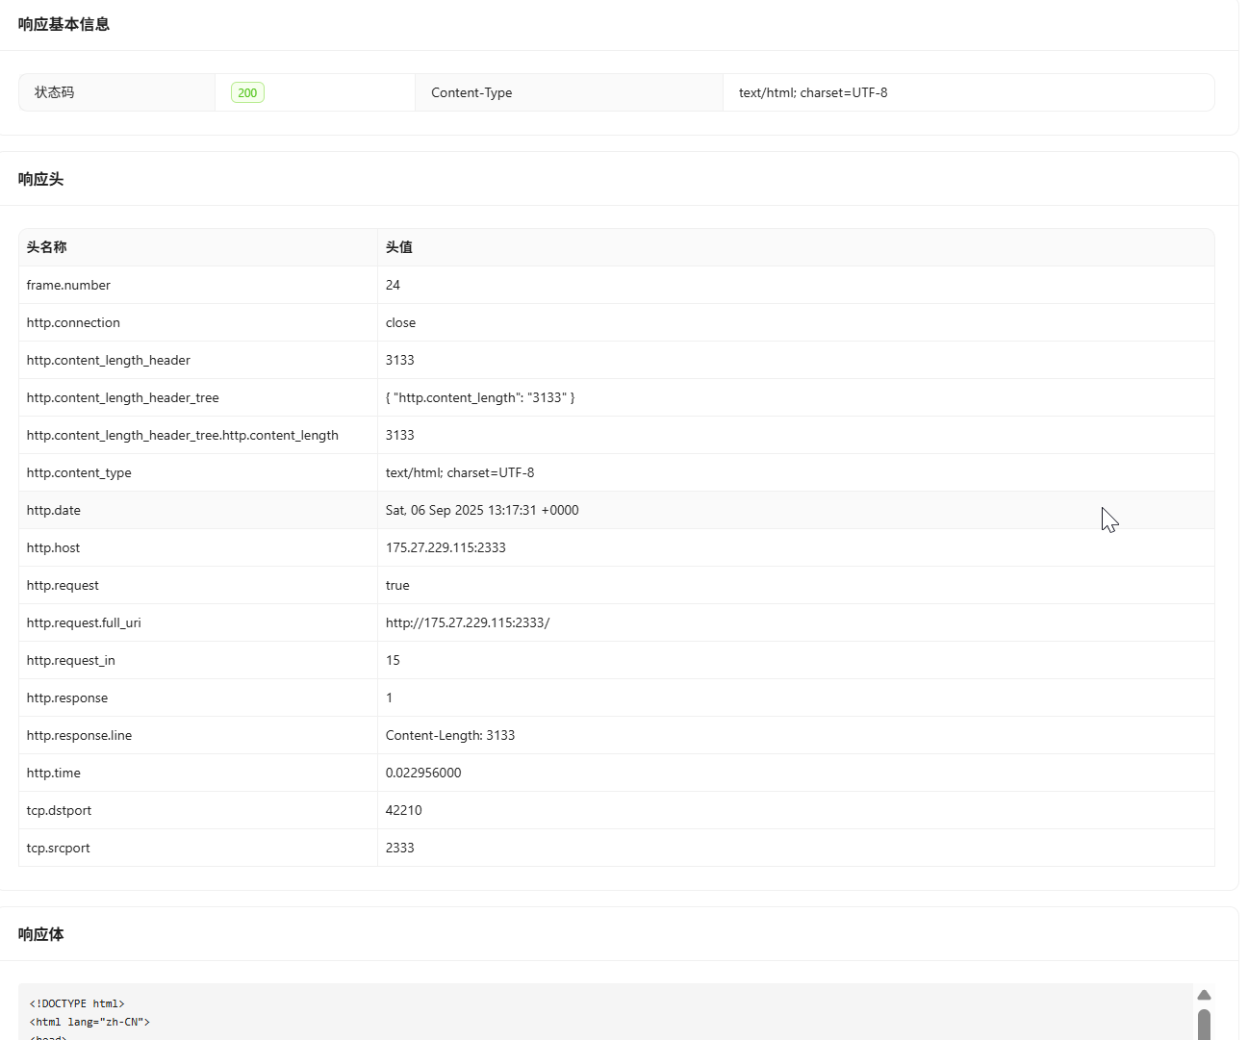Screen dimensions: 1248x1040
Task: Click the http.response.line Content-Length value
Action: point(450,735)
